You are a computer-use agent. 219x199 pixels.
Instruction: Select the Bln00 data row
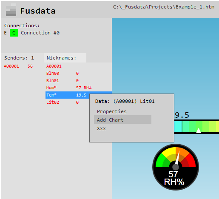63,73
